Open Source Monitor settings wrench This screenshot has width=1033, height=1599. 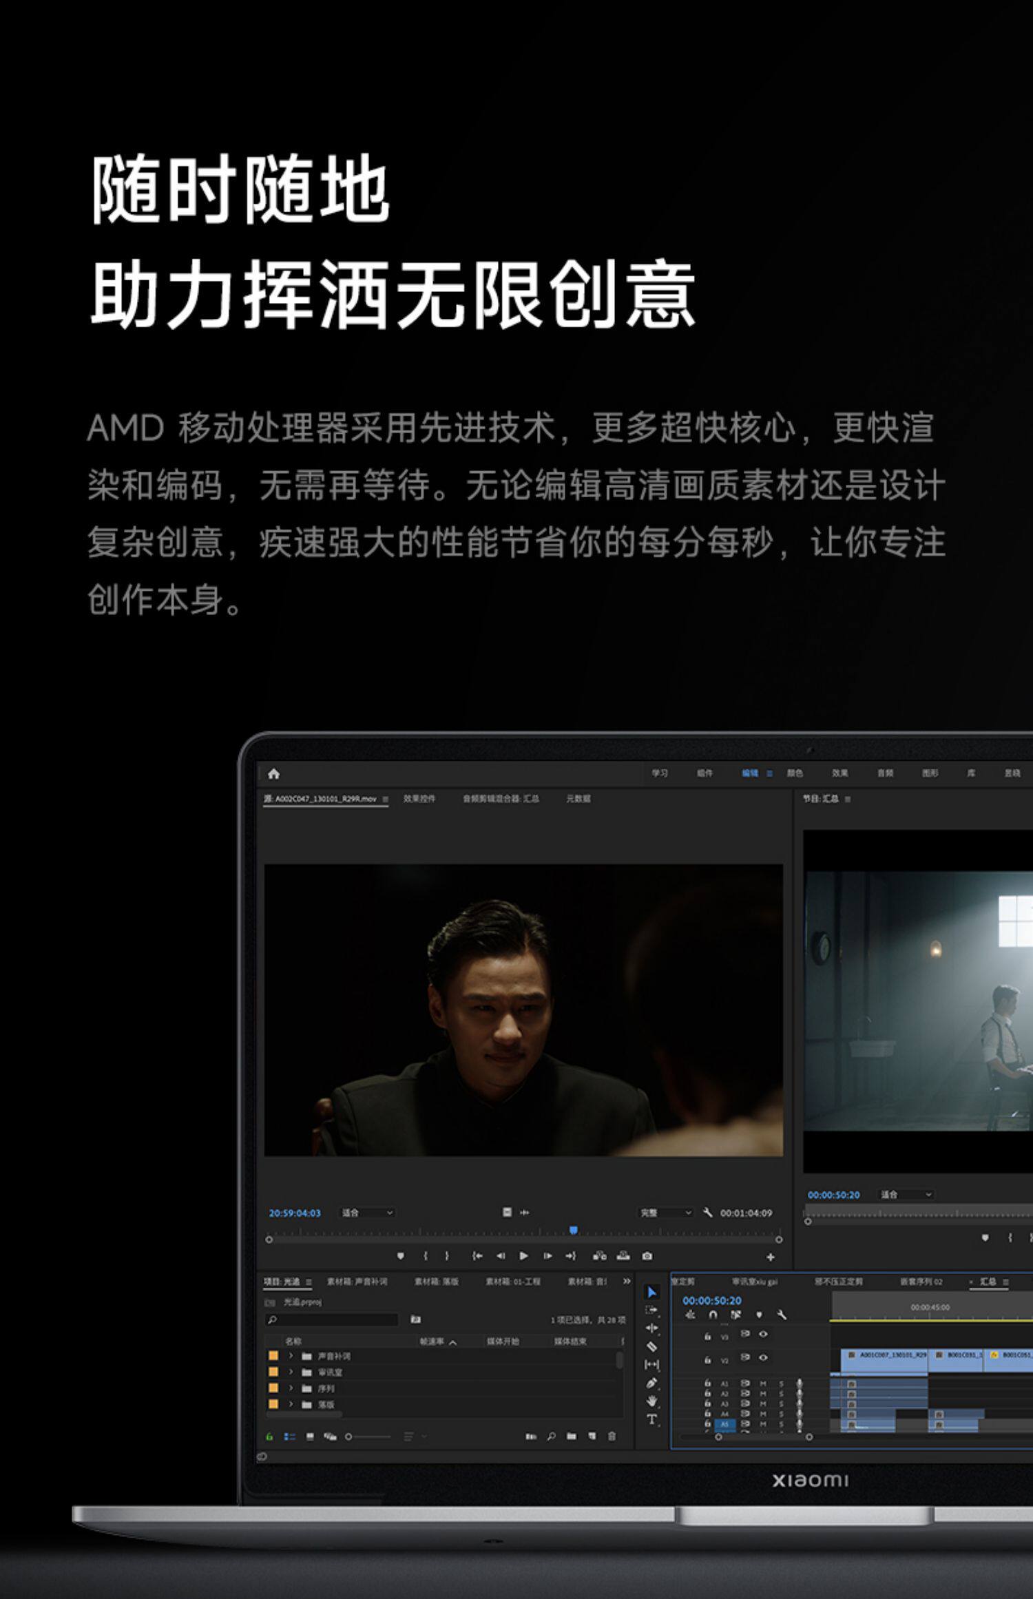click(x=707, y=1212)
